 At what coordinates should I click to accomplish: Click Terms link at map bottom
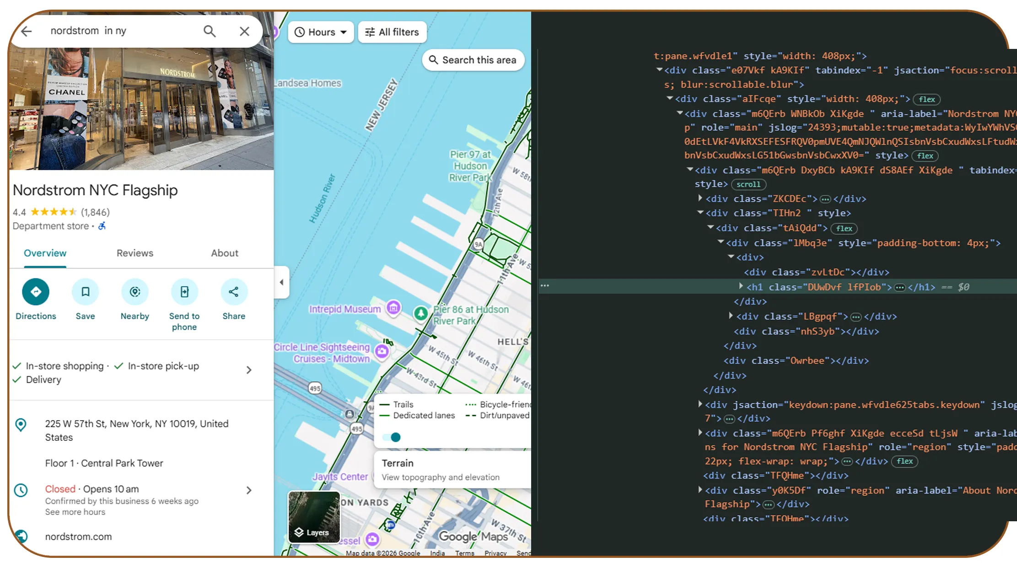[464, 553]
